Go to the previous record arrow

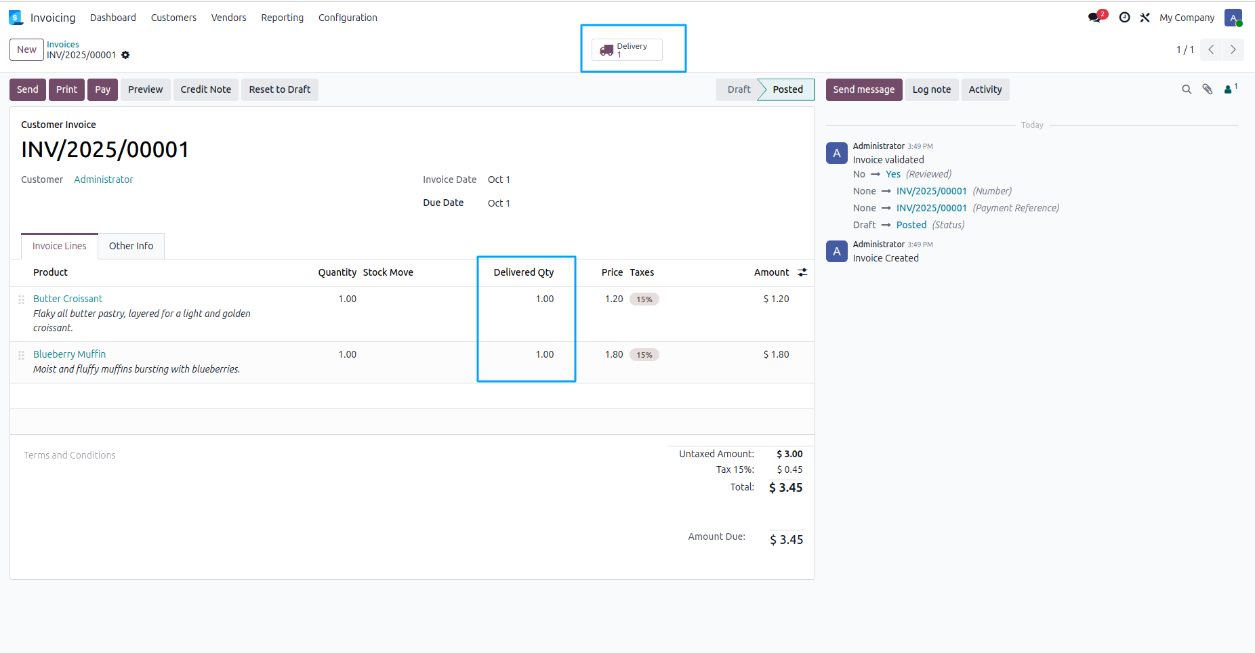tap(1211, 49)
